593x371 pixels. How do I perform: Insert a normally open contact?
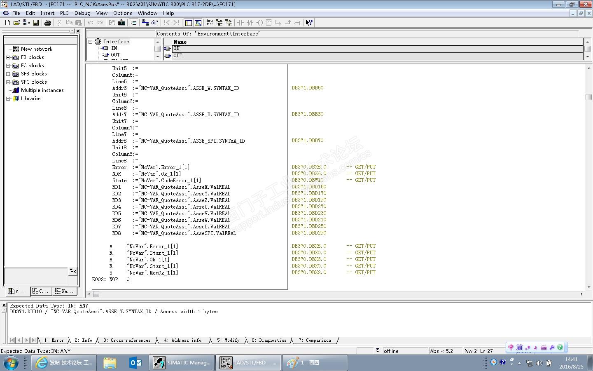click(x=240, y=23)
